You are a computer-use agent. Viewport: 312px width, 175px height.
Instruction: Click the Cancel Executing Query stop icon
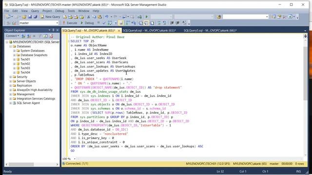[98, 23]
